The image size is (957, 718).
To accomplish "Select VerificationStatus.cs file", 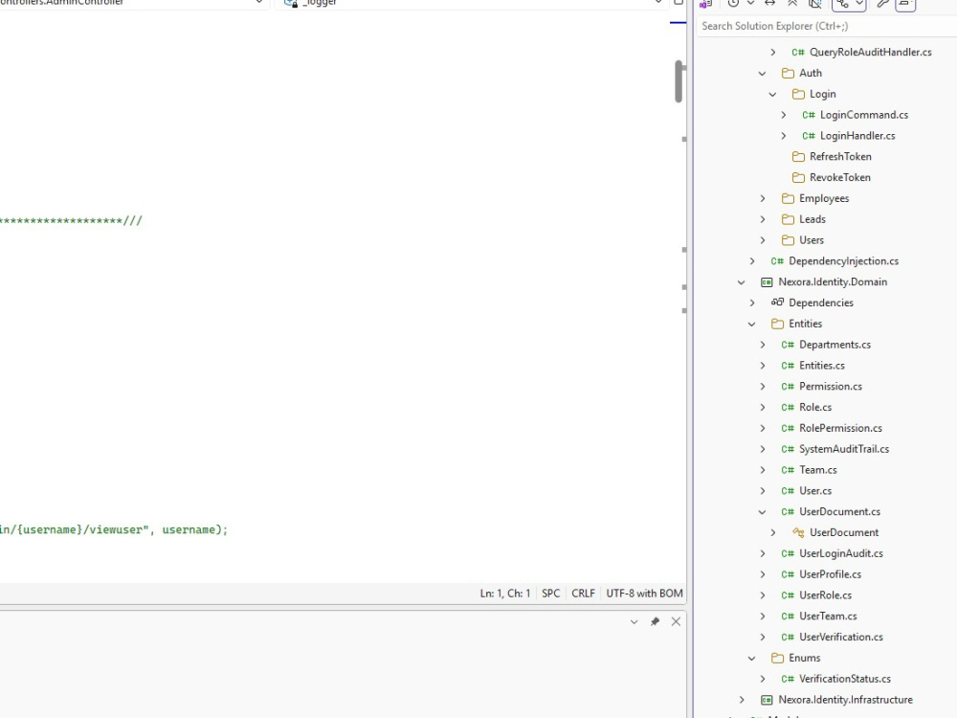I will coord(845,679).
